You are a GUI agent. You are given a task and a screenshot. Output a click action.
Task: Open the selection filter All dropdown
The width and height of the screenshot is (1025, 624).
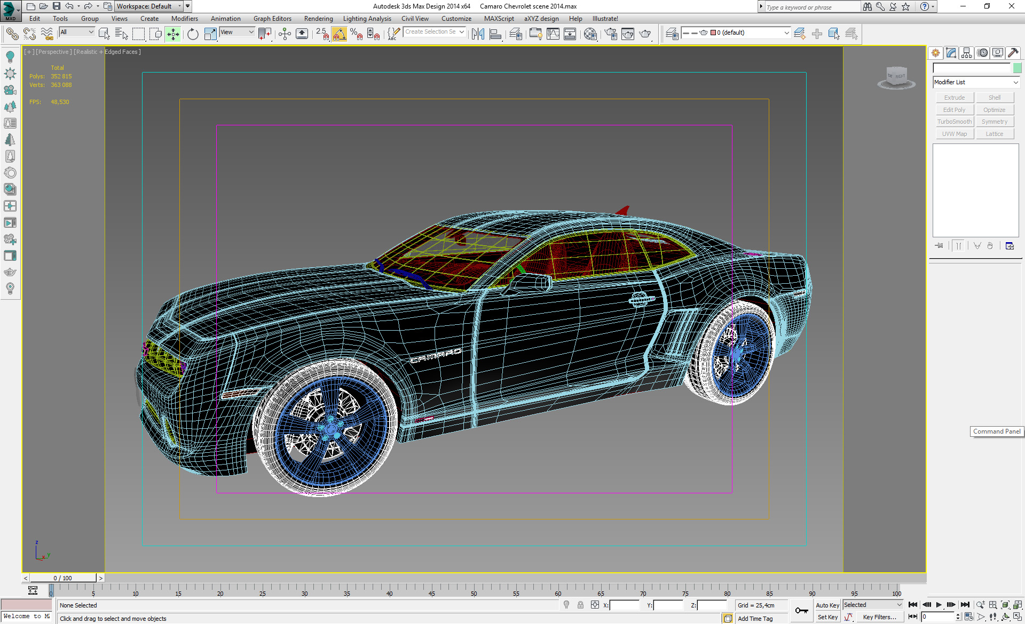77,32
